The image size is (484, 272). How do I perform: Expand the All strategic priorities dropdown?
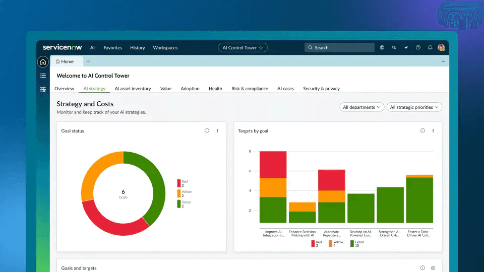click(414, 107)
